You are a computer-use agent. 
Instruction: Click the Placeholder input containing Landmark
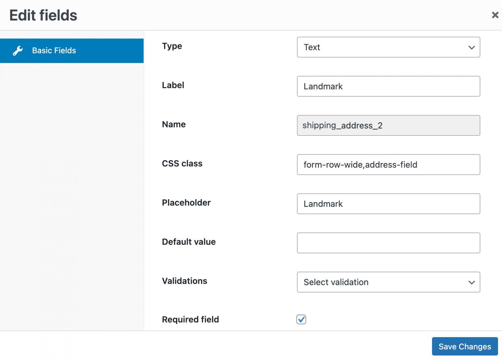[x=388, y=204]
